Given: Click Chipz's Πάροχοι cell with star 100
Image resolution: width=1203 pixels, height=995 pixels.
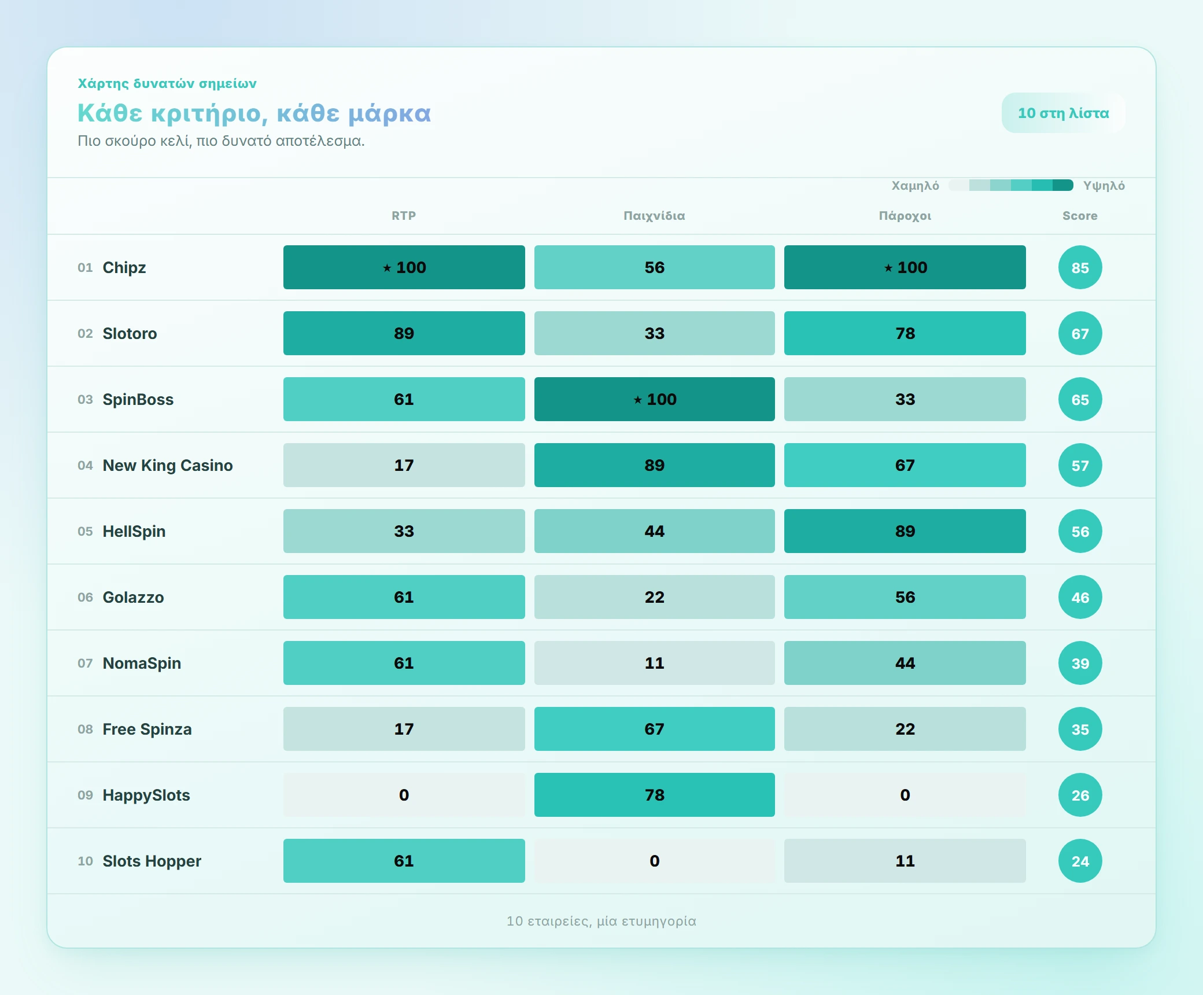Looking at the screenshot, I should (x=905, y=267).
